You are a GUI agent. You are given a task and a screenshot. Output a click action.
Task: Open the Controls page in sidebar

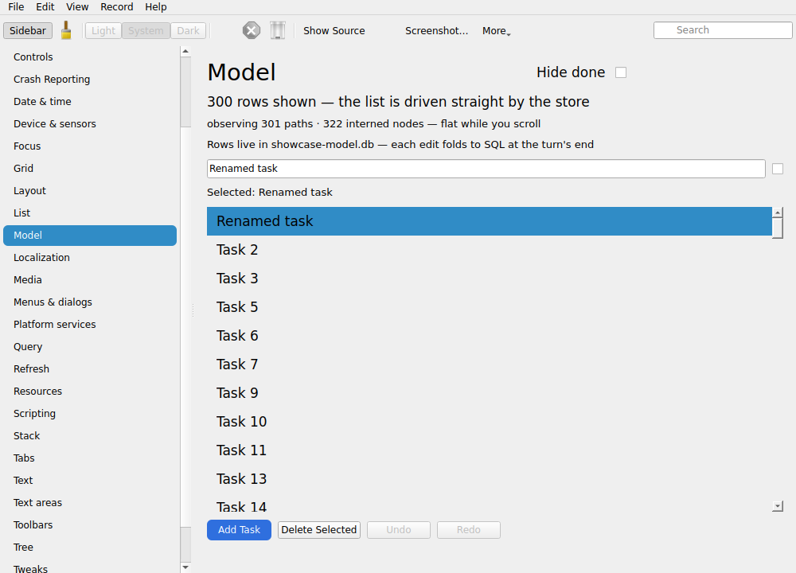point(90,57)
